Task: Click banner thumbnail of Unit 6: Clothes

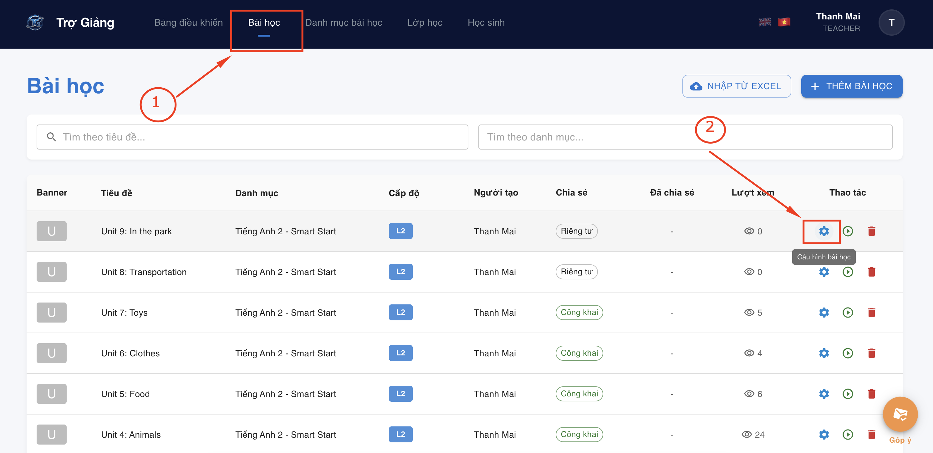Action: [51, 353]
